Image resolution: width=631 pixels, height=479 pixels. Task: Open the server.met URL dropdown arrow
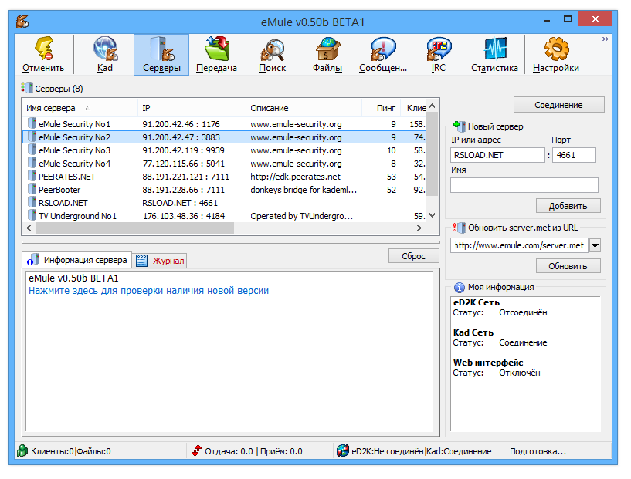595,245
